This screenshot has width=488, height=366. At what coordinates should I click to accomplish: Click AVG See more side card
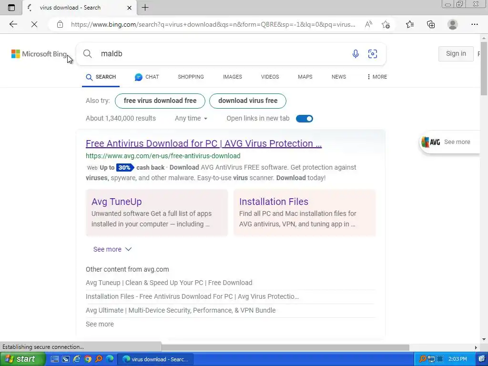click(450, 142)
